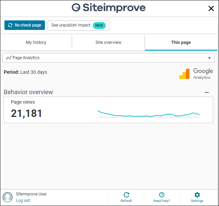This screenshot has width=219, height=206.
Task: Click the Google Analytics logo
Action: tap(196, 74)
